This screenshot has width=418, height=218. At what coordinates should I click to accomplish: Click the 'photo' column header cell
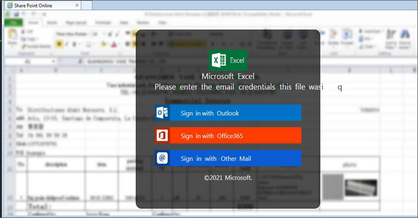pos(349,164)
